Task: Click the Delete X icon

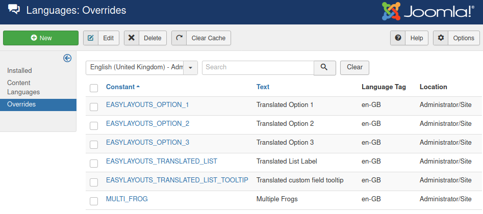Action: [131, 38]
